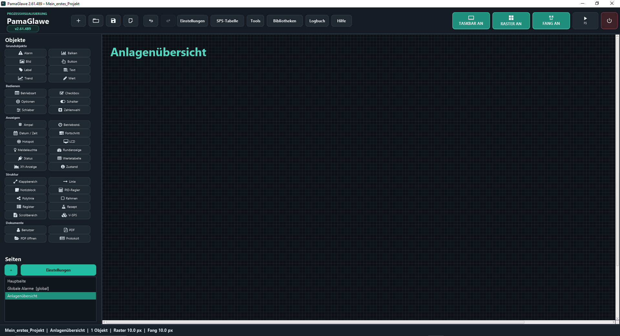The image size is (620, 336).
Task: Open the Hilfe menu
Action: click(x=341, y=21)
